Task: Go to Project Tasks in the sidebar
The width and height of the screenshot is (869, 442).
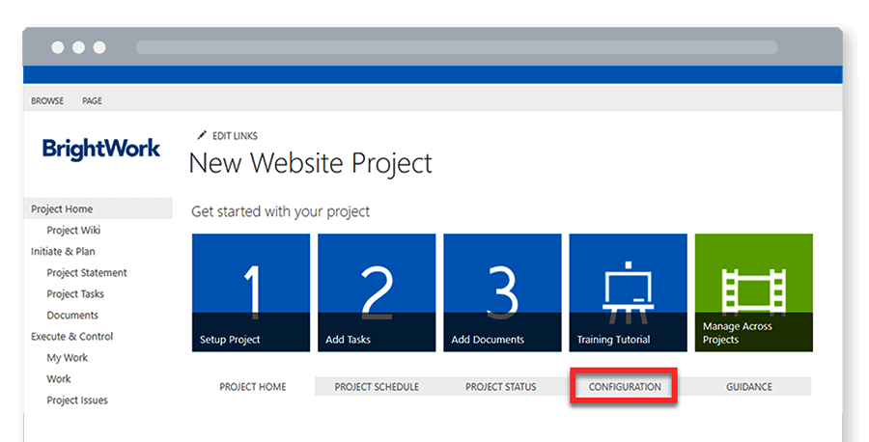Action: [x=75, y=294]
